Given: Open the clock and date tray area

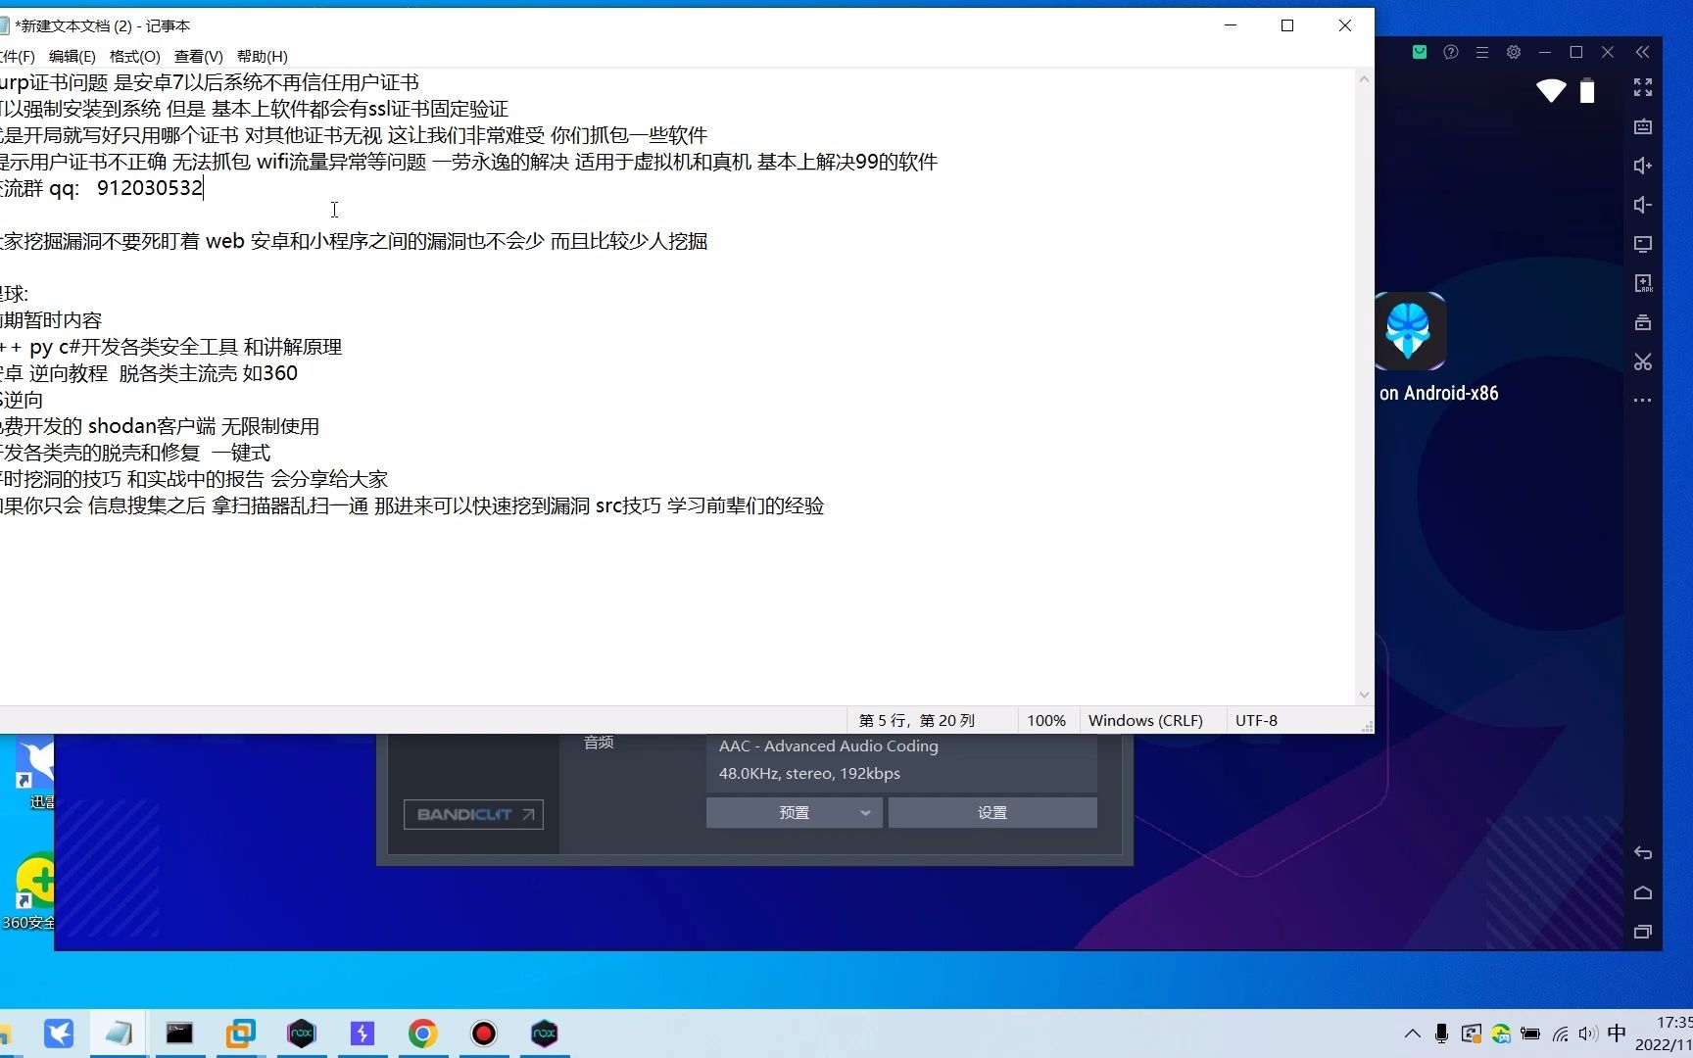Looking at the screenshot, I should 1664,1034.
